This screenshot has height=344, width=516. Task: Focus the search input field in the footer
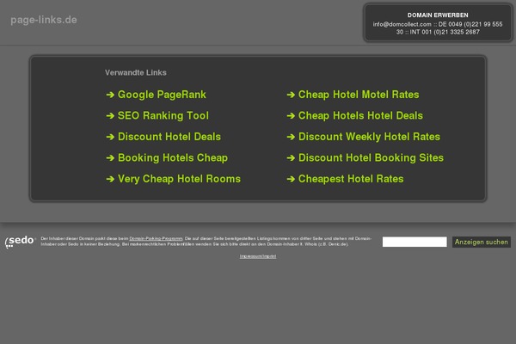415,242
